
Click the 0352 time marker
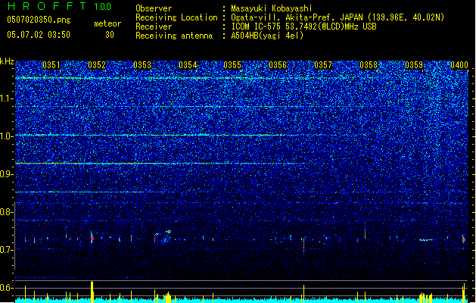coord(97,65)
